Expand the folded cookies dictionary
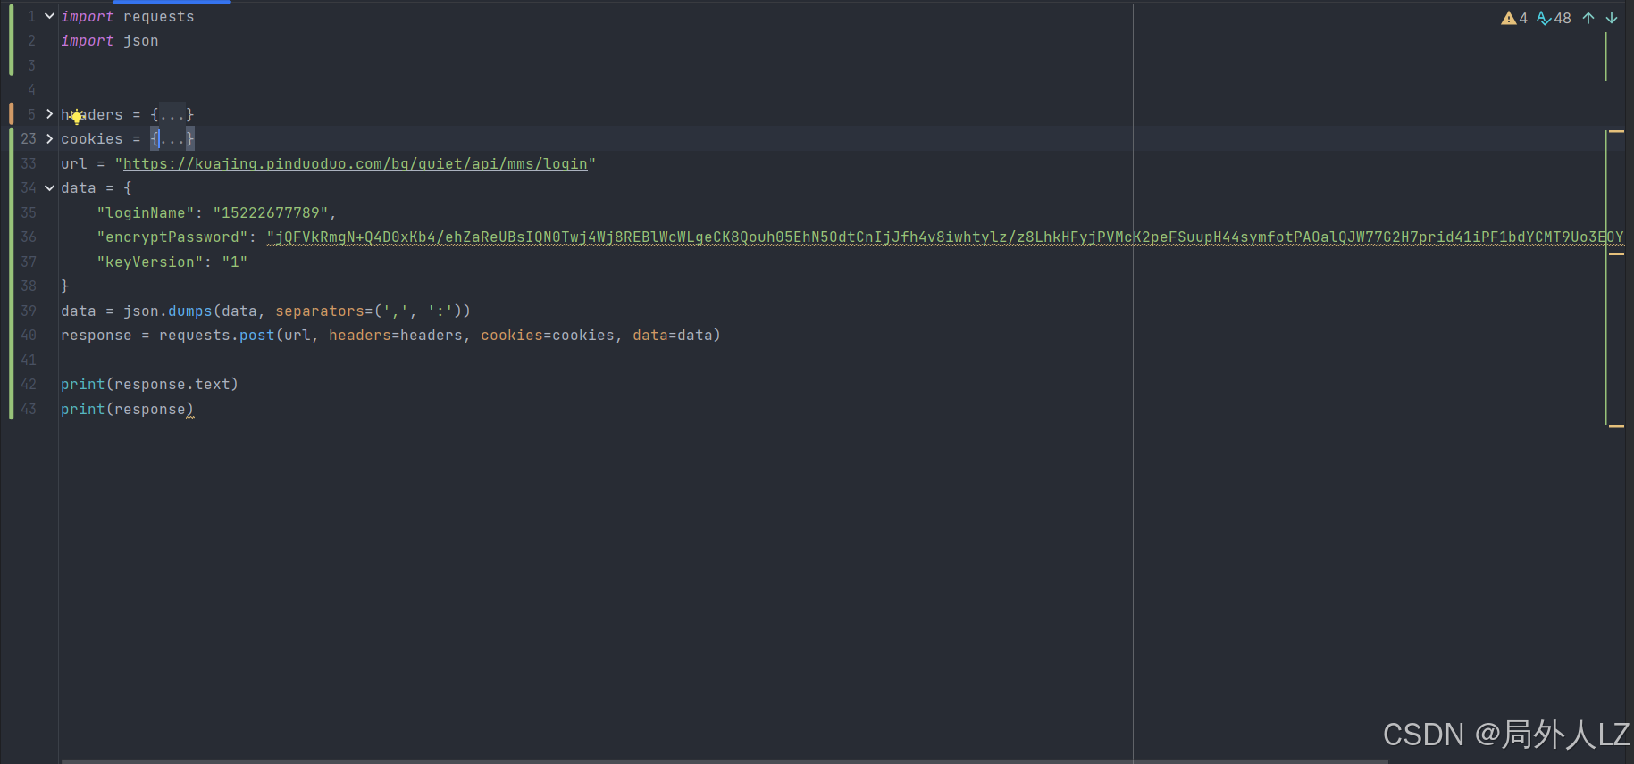The height and width of the screenshot is (764, 1634). 49,138
